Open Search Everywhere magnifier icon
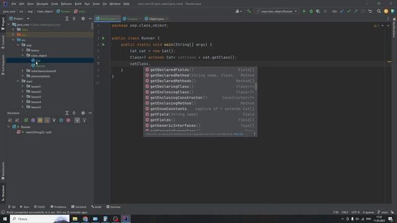This screenshot has width=397, height=223. pos(379,11)
